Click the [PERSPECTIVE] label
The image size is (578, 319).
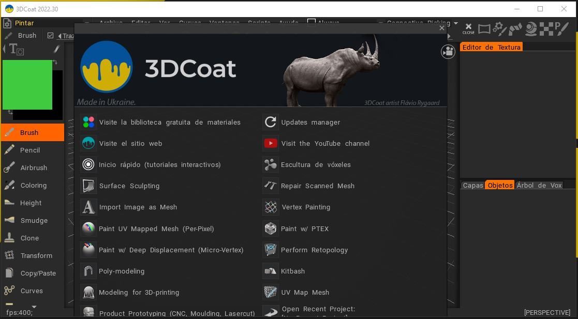[x=547, y=312]
